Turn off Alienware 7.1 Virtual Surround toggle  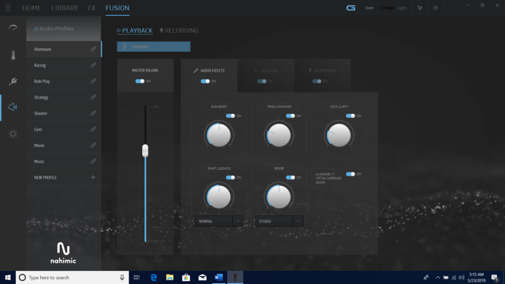click(x=350, y=174)
